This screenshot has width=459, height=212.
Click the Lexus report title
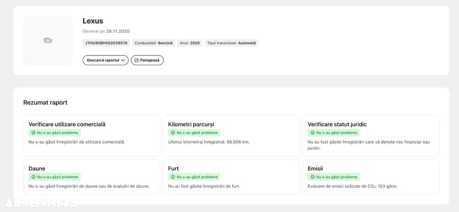[93, 21]
